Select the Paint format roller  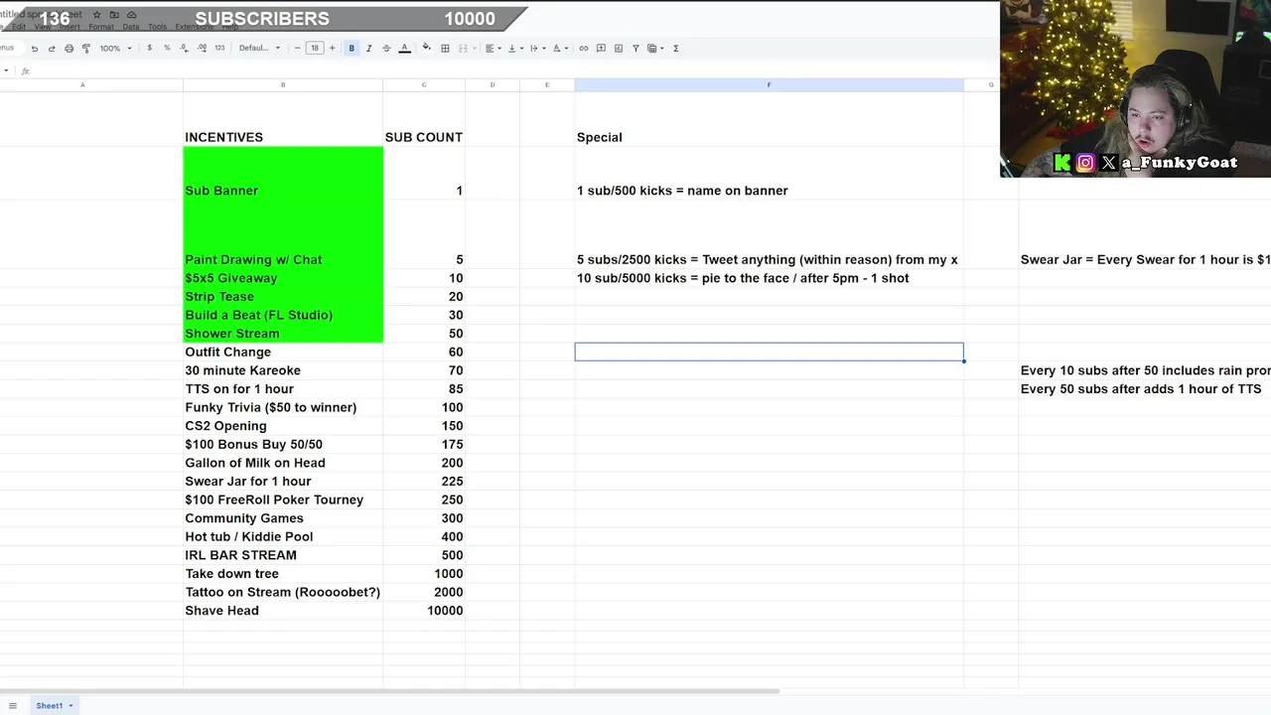click(86, 48)
